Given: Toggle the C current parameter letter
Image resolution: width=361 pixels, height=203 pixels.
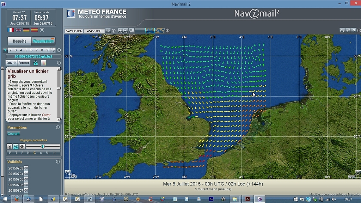Looking at the screenshot, I should (35, 153).
